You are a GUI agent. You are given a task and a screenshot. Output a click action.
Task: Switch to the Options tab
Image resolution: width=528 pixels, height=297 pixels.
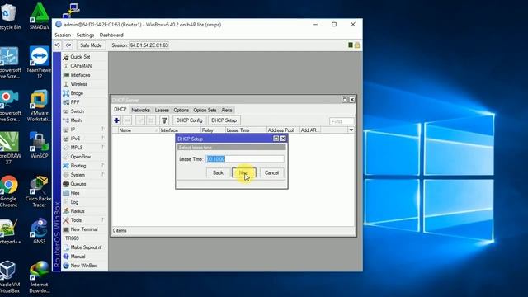click(x=181, y=110)
